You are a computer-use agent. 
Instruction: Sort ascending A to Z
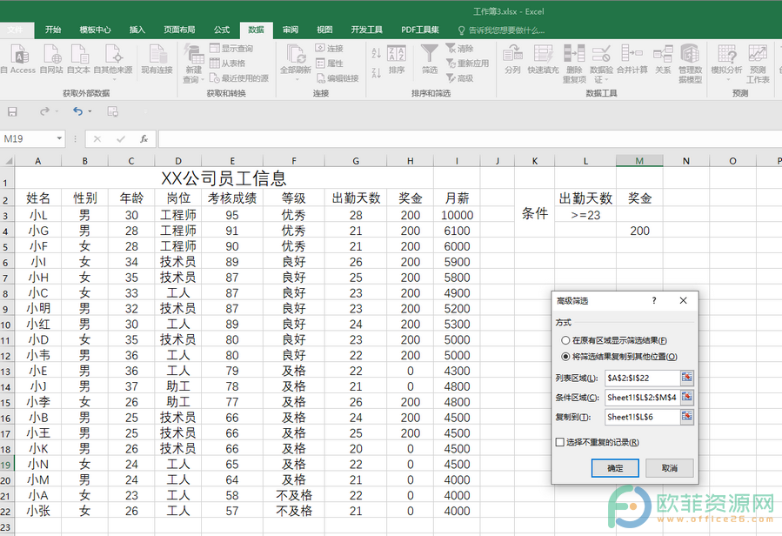[x=377, y=52]
